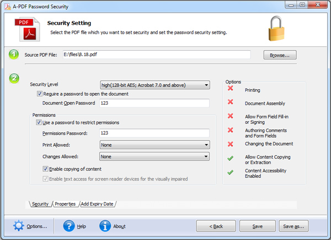This screenshot has height=240, width=331.
Task: Open the Changes Allowed dropdown
Action: click(154, 156)
